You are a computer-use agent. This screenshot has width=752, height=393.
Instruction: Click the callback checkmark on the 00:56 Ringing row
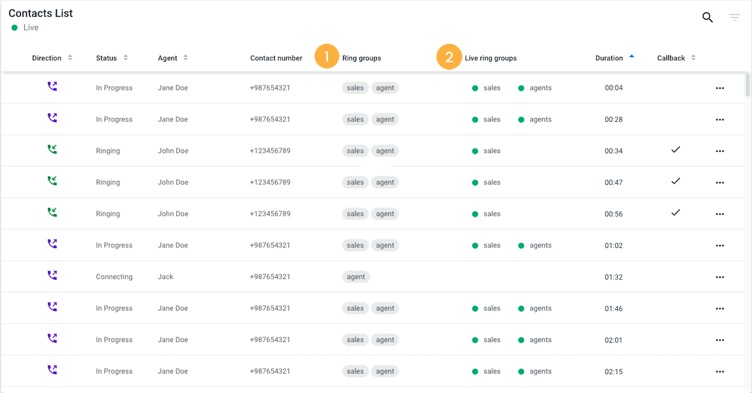[676, 212]
